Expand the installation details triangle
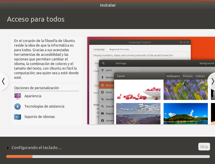Image resolution: width=215 pixels, height=164 pixels. coord(8,148)
